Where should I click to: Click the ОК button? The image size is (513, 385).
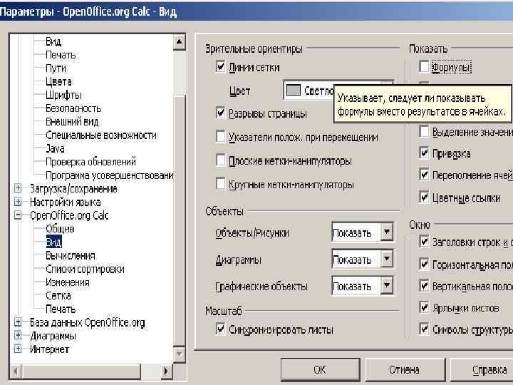point(320,369)
